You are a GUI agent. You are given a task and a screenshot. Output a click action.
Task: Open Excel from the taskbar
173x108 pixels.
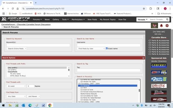(17, 105)
